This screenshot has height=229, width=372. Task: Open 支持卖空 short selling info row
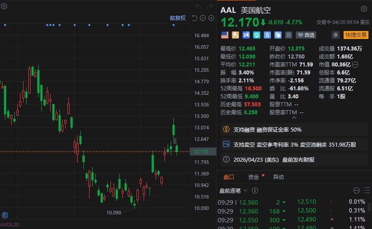click(x=294, y=144)
